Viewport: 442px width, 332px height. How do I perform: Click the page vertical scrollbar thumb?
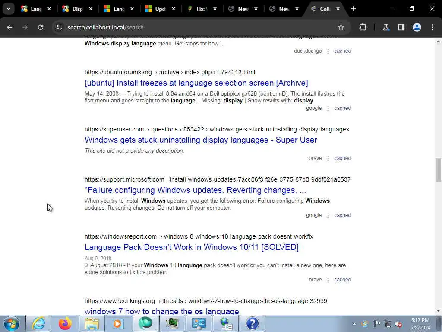coord(438,170)
